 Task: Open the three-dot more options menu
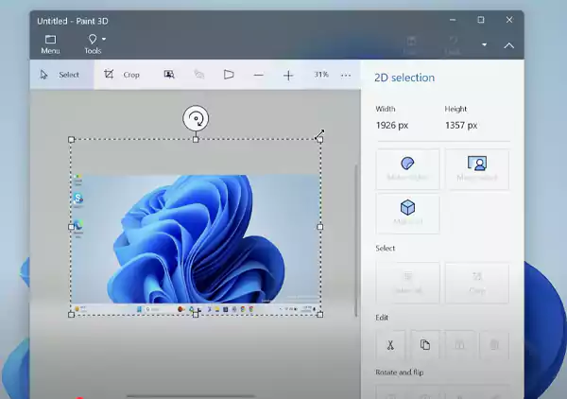pos(346,76)
